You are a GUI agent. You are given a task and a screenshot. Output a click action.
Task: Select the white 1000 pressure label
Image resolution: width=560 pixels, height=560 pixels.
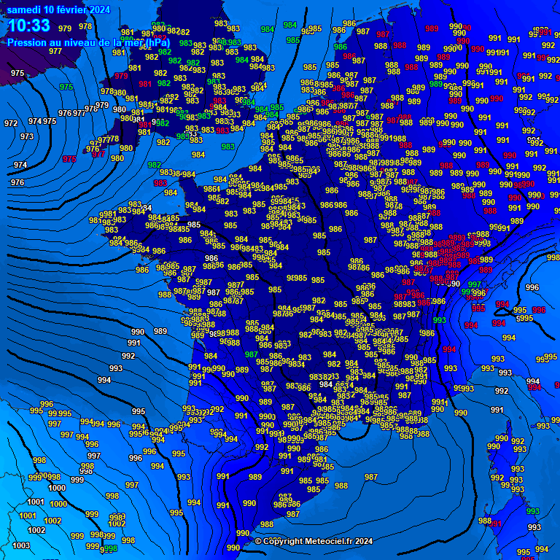pos(57,488)
